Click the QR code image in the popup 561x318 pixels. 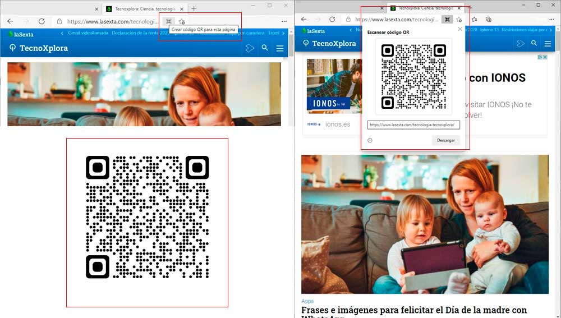tap(413, 76)
